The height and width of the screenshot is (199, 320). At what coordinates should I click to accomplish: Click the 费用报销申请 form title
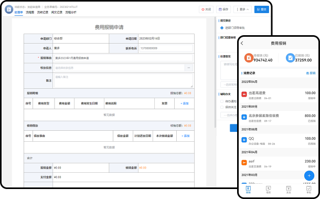pos(109,27)
